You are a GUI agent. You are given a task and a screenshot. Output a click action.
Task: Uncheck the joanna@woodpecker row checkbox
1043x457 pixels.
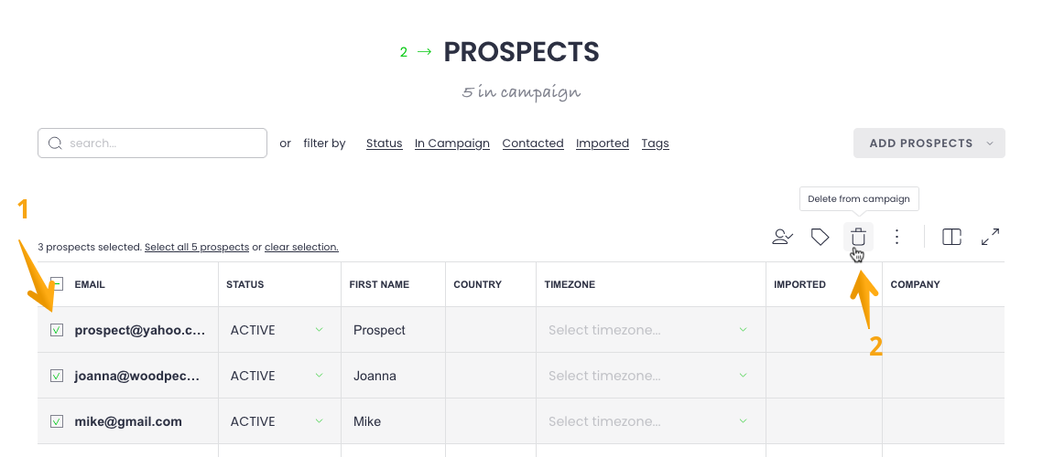[x=57, y=376]
